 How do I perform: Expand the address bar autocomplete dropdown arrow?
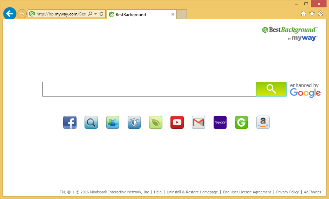point(95,14)
